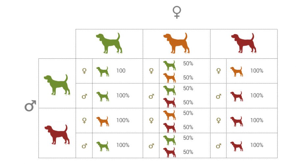Click the male symbol in the bottom-right cell
The width and height of the screenshot is (296, 164).
coord(218,146)
